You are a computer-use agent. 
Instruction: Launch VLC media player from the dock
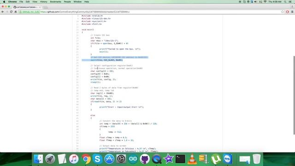pos(192,159)
